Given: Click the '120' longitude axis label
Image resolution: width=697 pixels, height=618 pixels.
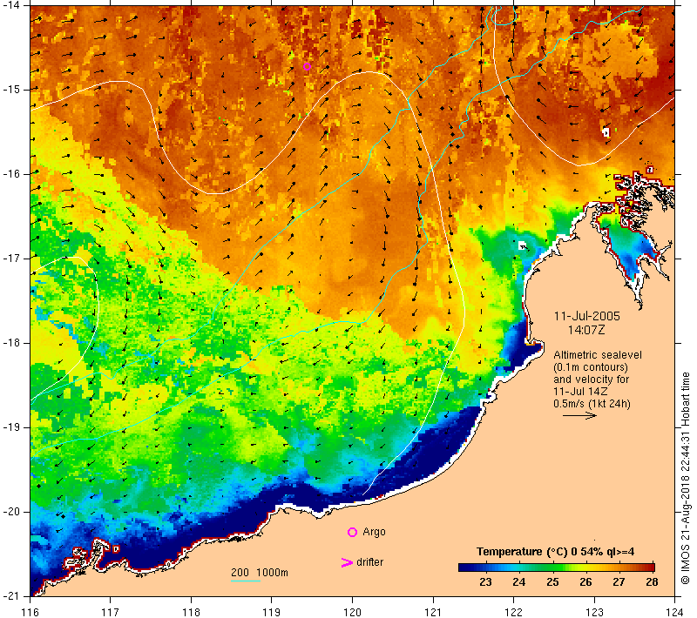Looking at the screenshot, I should [x=353, y=612].
